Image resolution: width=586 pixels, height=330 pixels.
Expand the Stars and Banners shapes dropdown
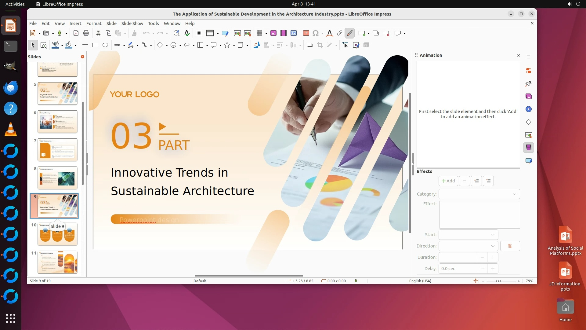(x=234, y=46)
